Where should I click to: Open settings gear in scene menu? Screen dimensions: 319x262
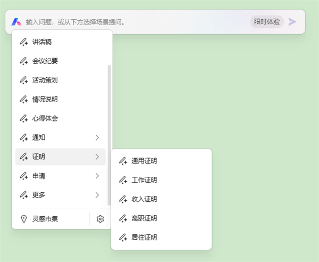coord(100,218)
